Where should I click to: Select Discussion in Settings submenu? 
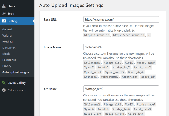pos(9,48)
